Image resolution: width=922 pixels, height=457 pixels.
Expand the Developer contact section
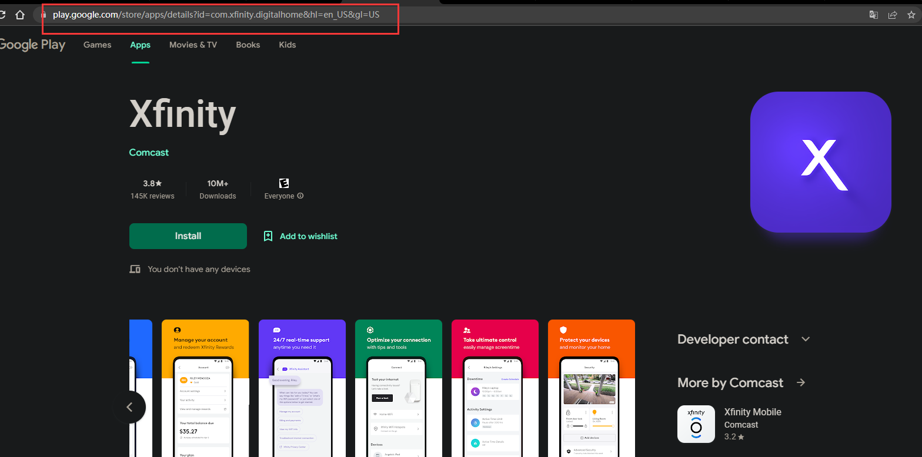point(806,339)
